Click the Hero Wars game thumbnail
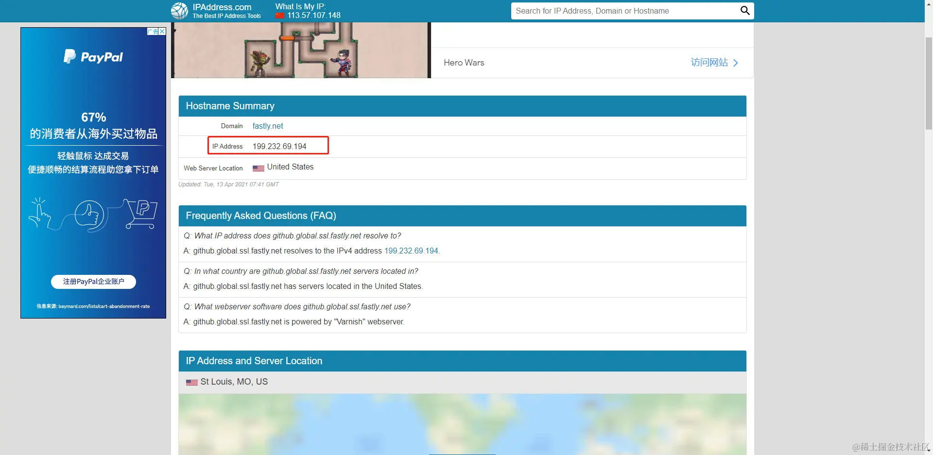 [x=301, y=50]
